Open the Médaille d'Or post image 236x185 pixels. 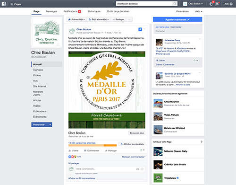click(107, 90)
